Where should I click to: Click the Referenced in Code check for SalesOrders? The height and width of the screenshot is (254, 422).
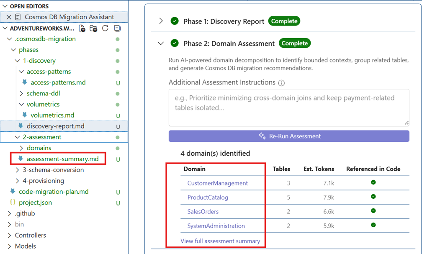tap(373, 210)
